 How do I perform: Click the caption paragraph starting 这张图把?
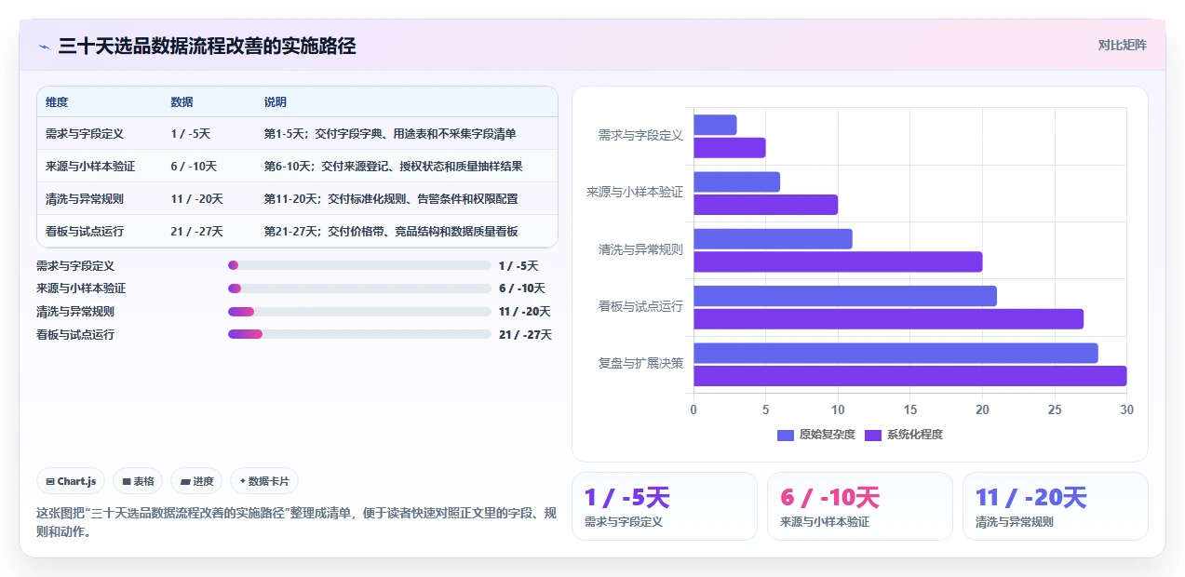(296, 522)
